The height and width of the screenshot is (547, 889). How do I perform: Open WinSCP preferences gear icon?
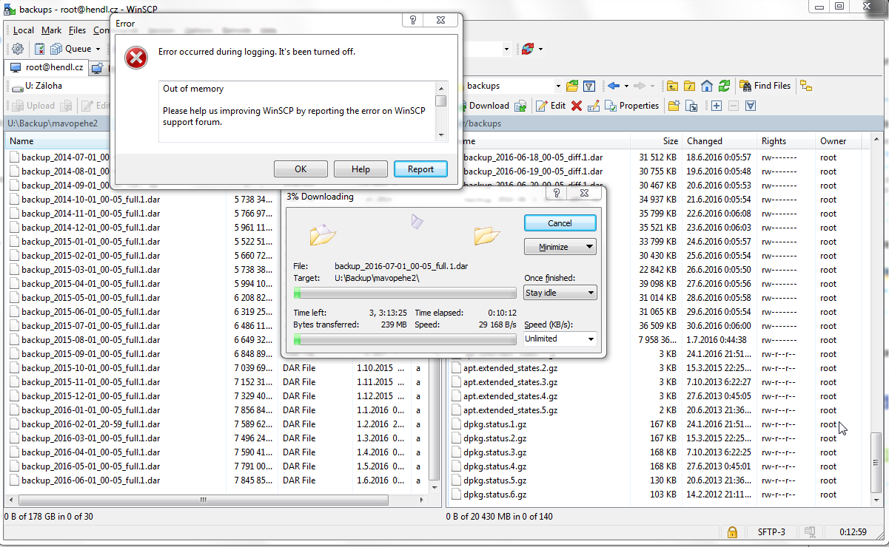16,48
